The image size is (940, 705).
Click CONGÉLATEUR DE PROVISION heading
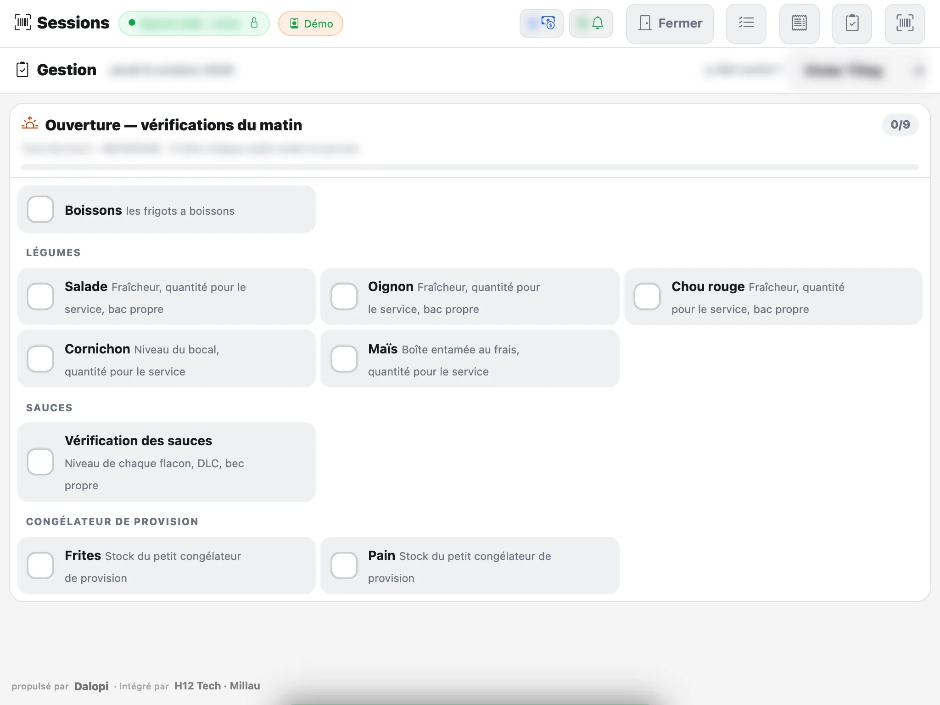click(x=112, y=522)
